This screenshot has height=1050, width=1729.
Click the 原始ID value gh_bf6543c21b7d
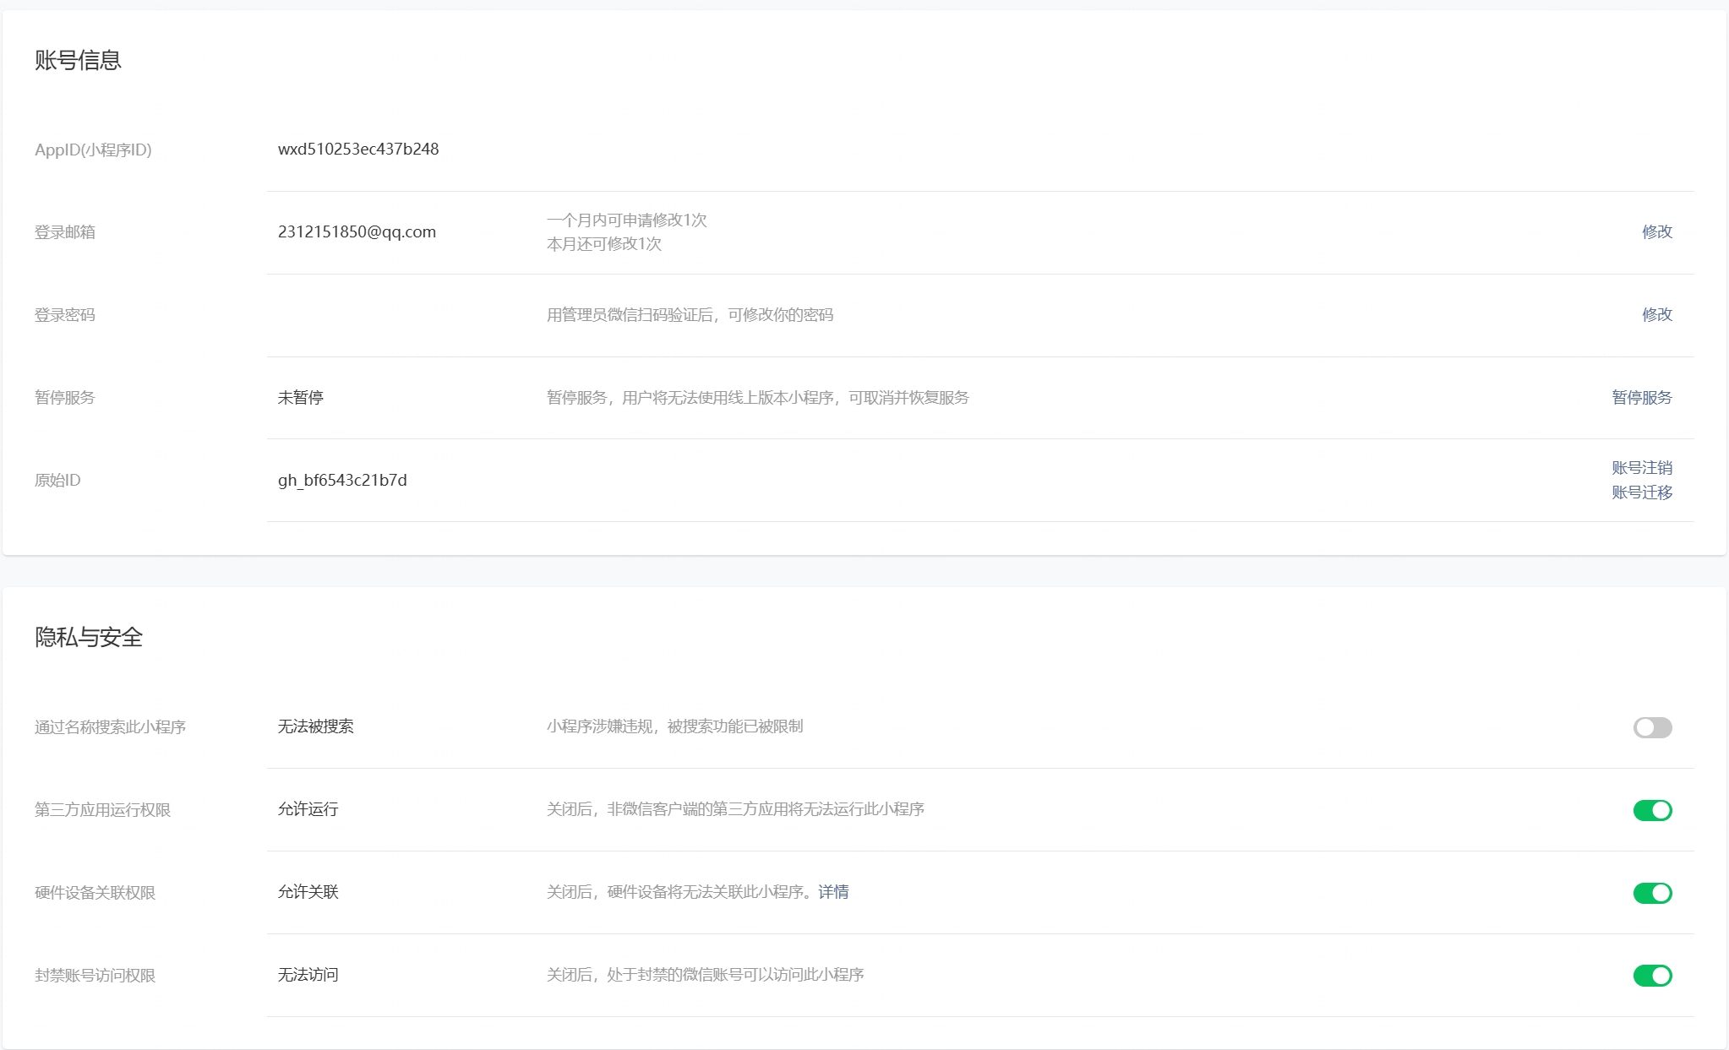(x=342, y=480)
